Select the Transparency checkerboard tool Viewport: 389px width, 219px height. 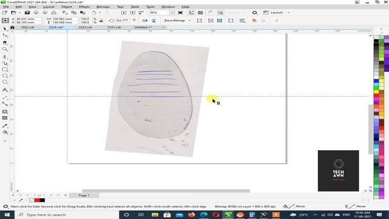click(x=5, y=118)
